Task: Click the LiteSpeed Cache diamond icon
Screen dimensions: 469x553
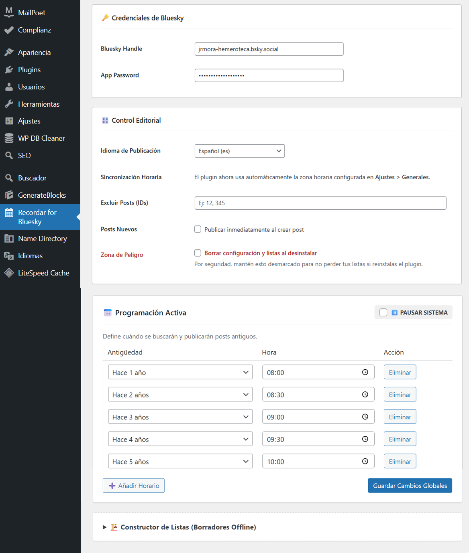Action: coord(9,273)
